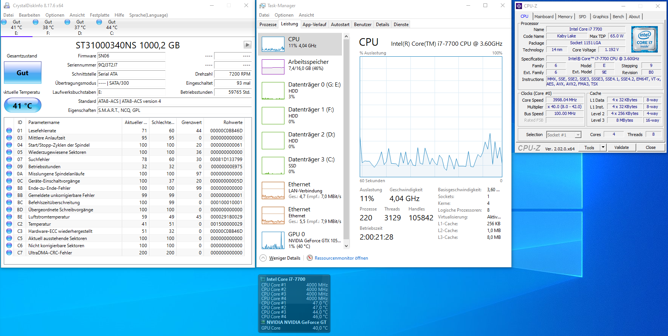
Task: Switch to the App-Verlauf tab
Action: pos(314,25)
